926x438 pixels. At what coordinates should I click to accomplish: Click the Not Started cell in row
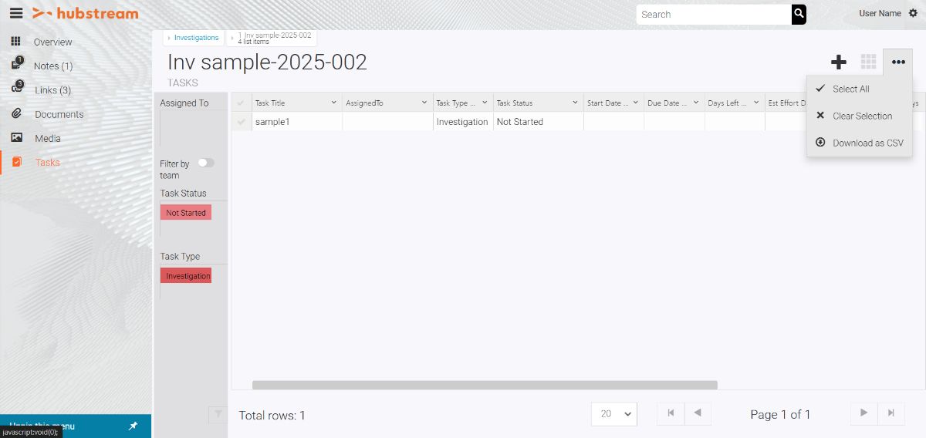point(539,122)
